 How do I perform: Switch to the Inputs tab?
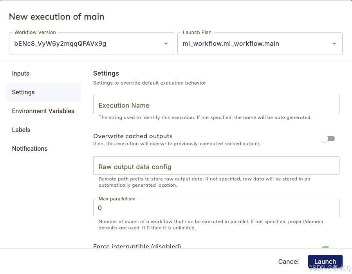point(21,74)
